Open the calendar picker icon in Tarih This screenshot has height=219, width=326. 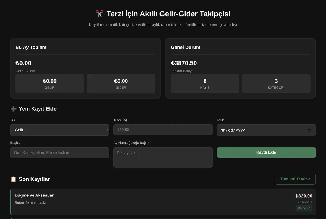(309, 130)
